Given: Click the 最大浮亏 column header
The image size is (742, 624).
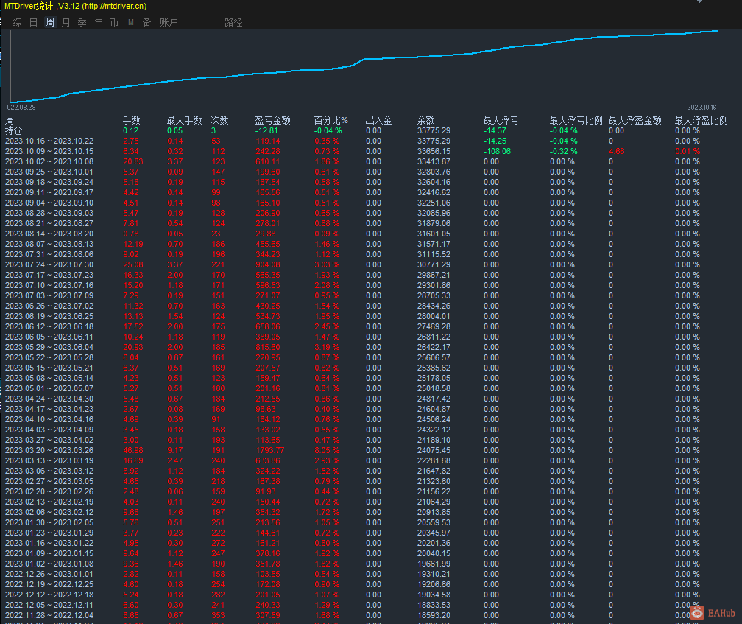Looking at the screenshot, I should [x=501, y=120].
